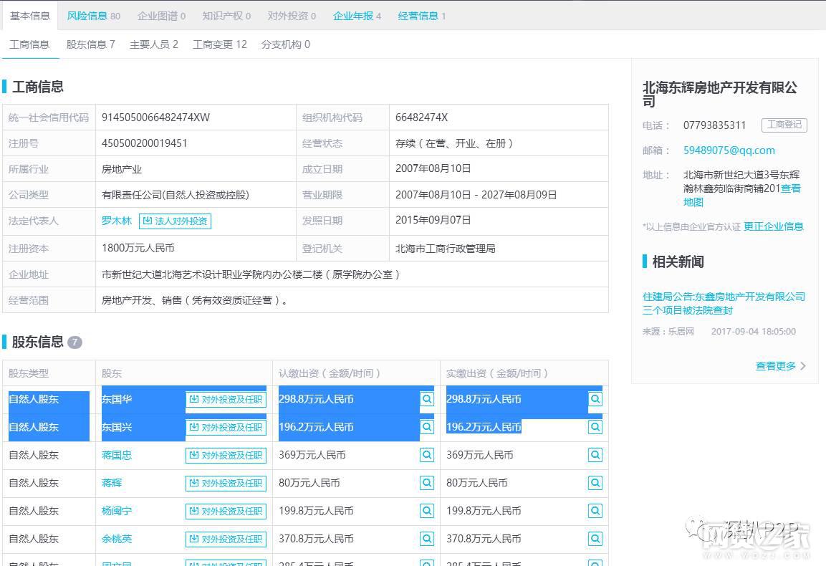Switch to the 企业年报 tab
826x566 pixels.
pyautogui.click(x=357, y=16)
